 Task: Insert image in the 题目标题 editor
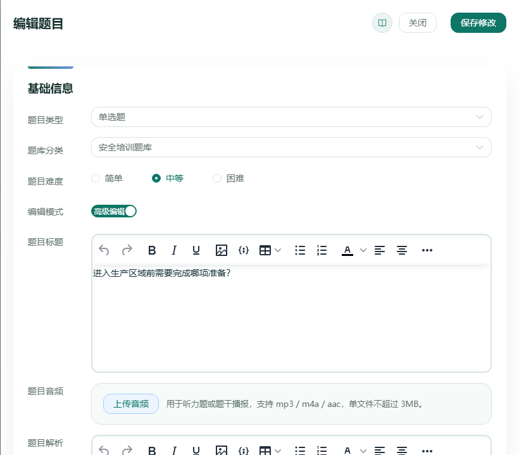pos(221,250)
